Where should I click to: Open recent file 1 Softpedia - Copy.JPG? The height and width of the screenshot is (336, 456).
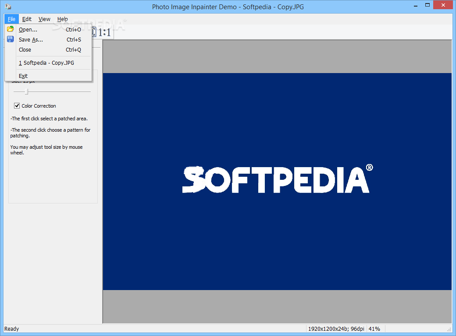point(48,63)
